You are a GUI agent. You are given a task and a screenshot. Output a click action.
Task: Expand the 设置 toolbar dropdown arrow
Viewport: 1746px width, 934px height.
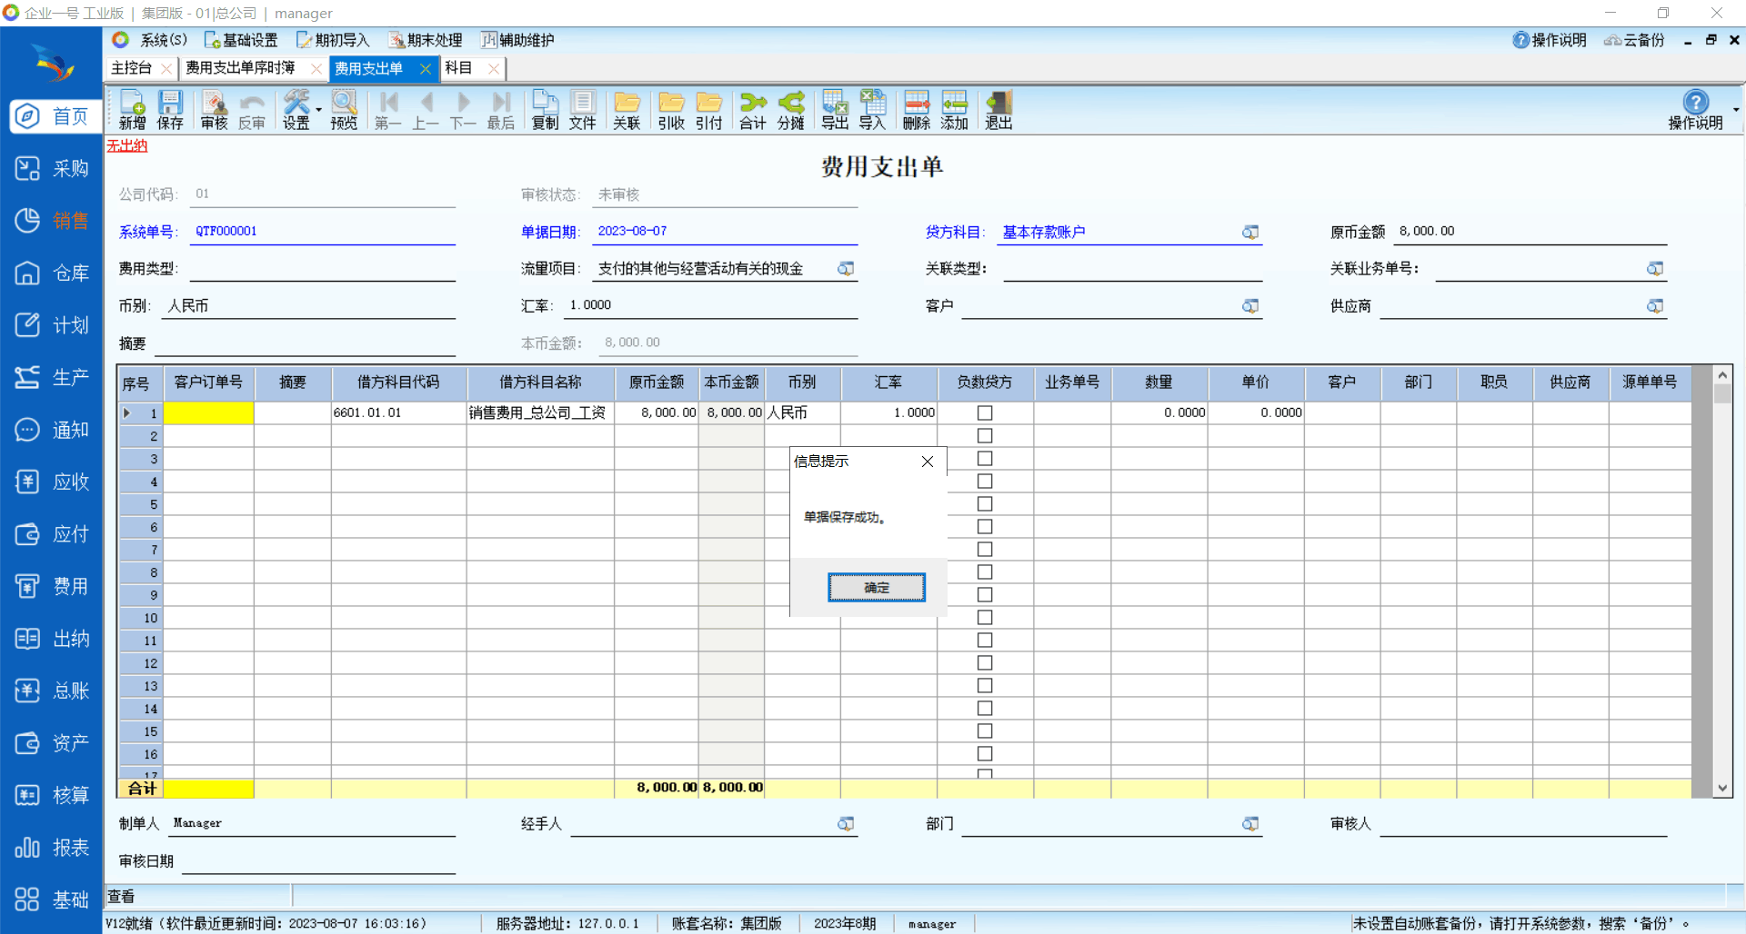[318, 110]
